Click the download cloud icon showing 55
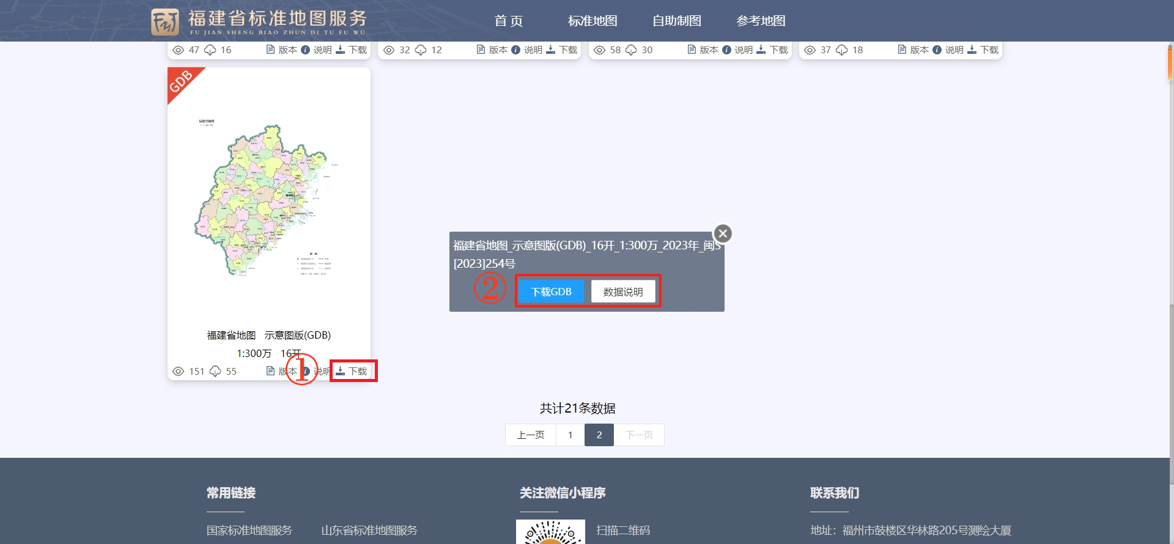1174x544 pixels. (x=215, y=371)
